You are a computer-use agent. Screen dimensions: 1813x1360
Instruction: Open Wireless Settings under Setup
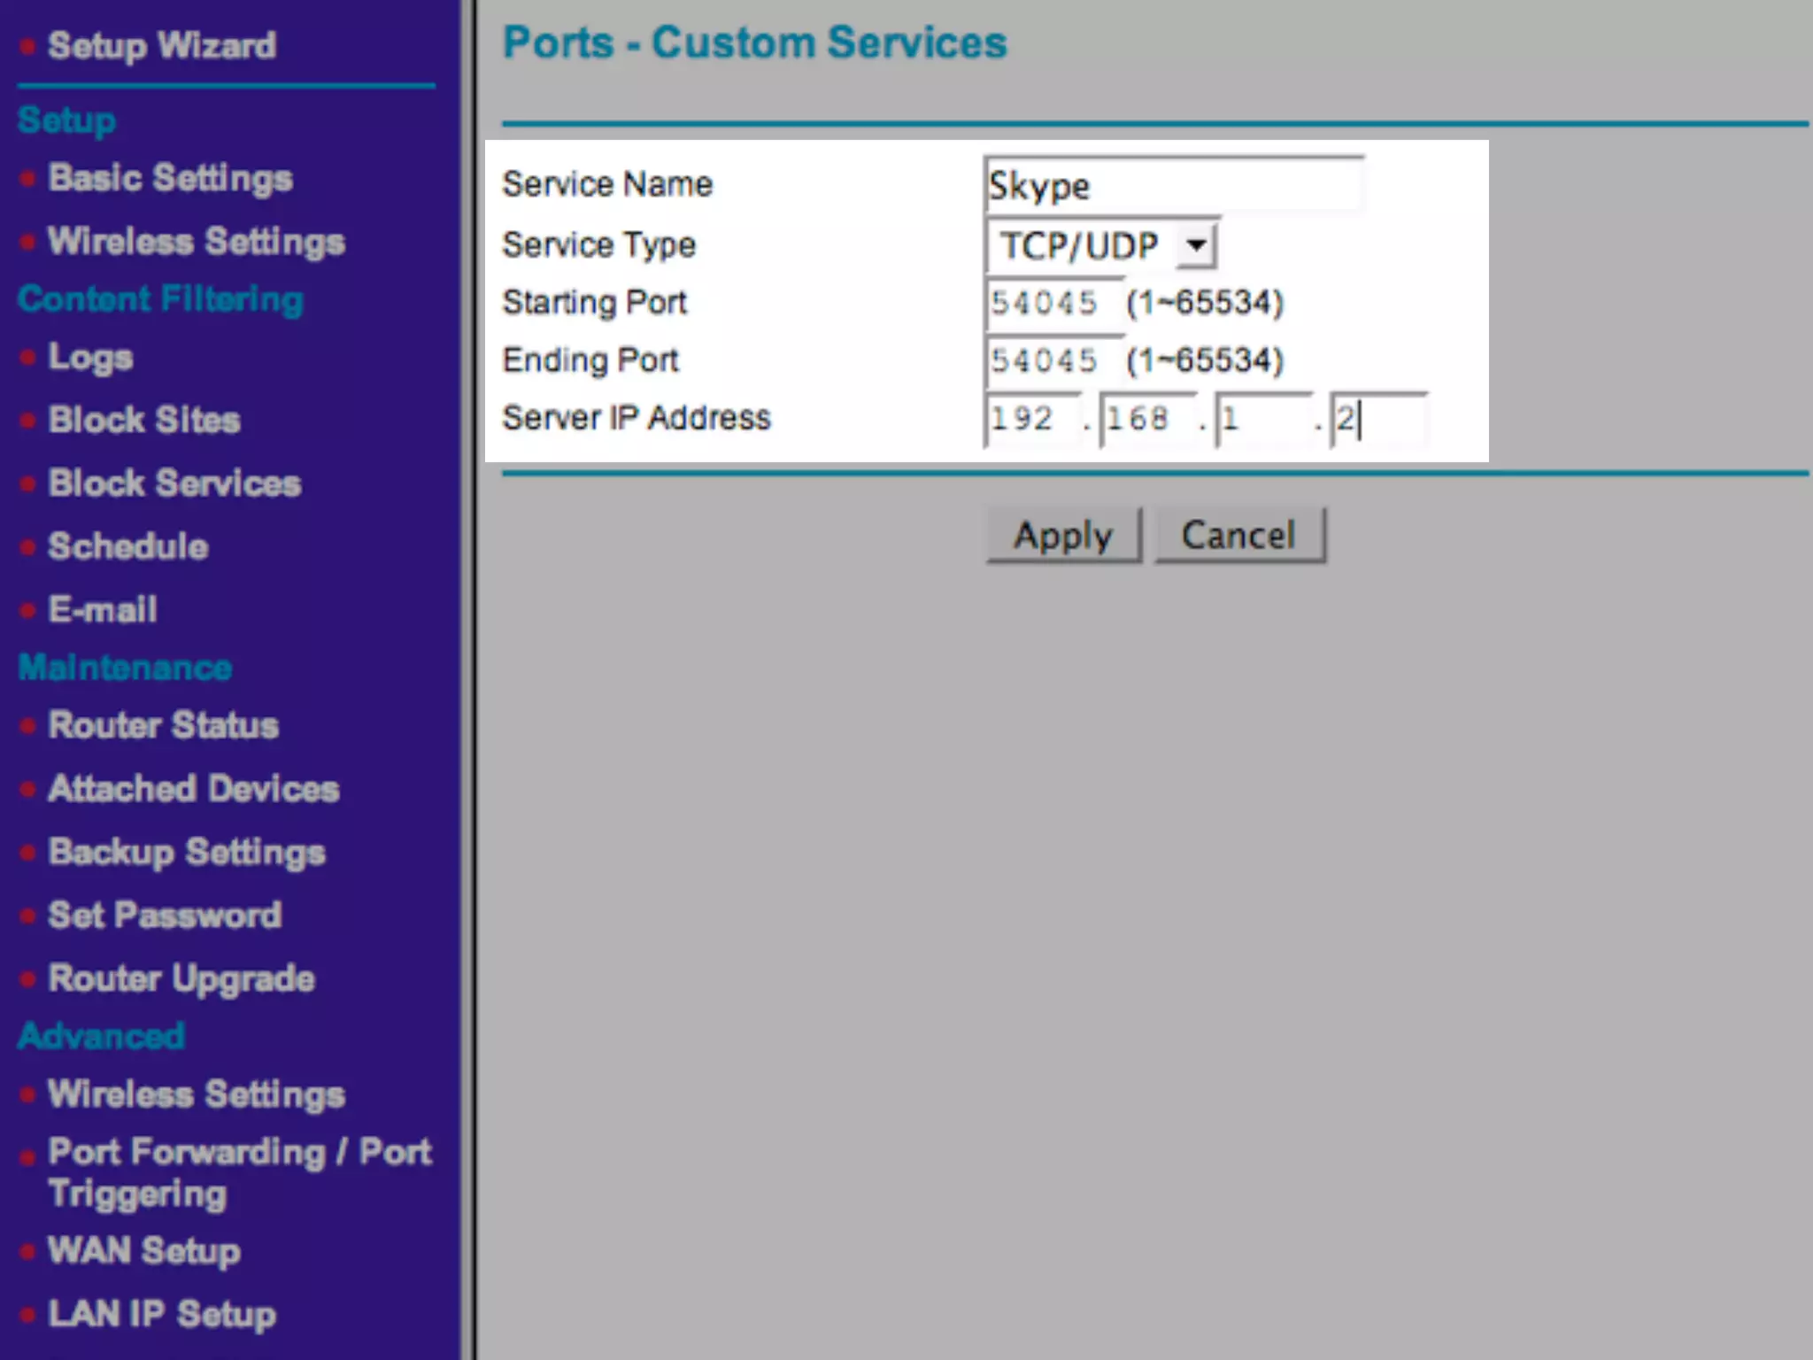[x=196, y=241]
